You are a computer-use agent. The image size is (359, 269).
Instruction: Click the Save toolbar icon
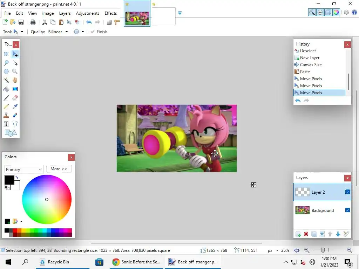(21, 22)
